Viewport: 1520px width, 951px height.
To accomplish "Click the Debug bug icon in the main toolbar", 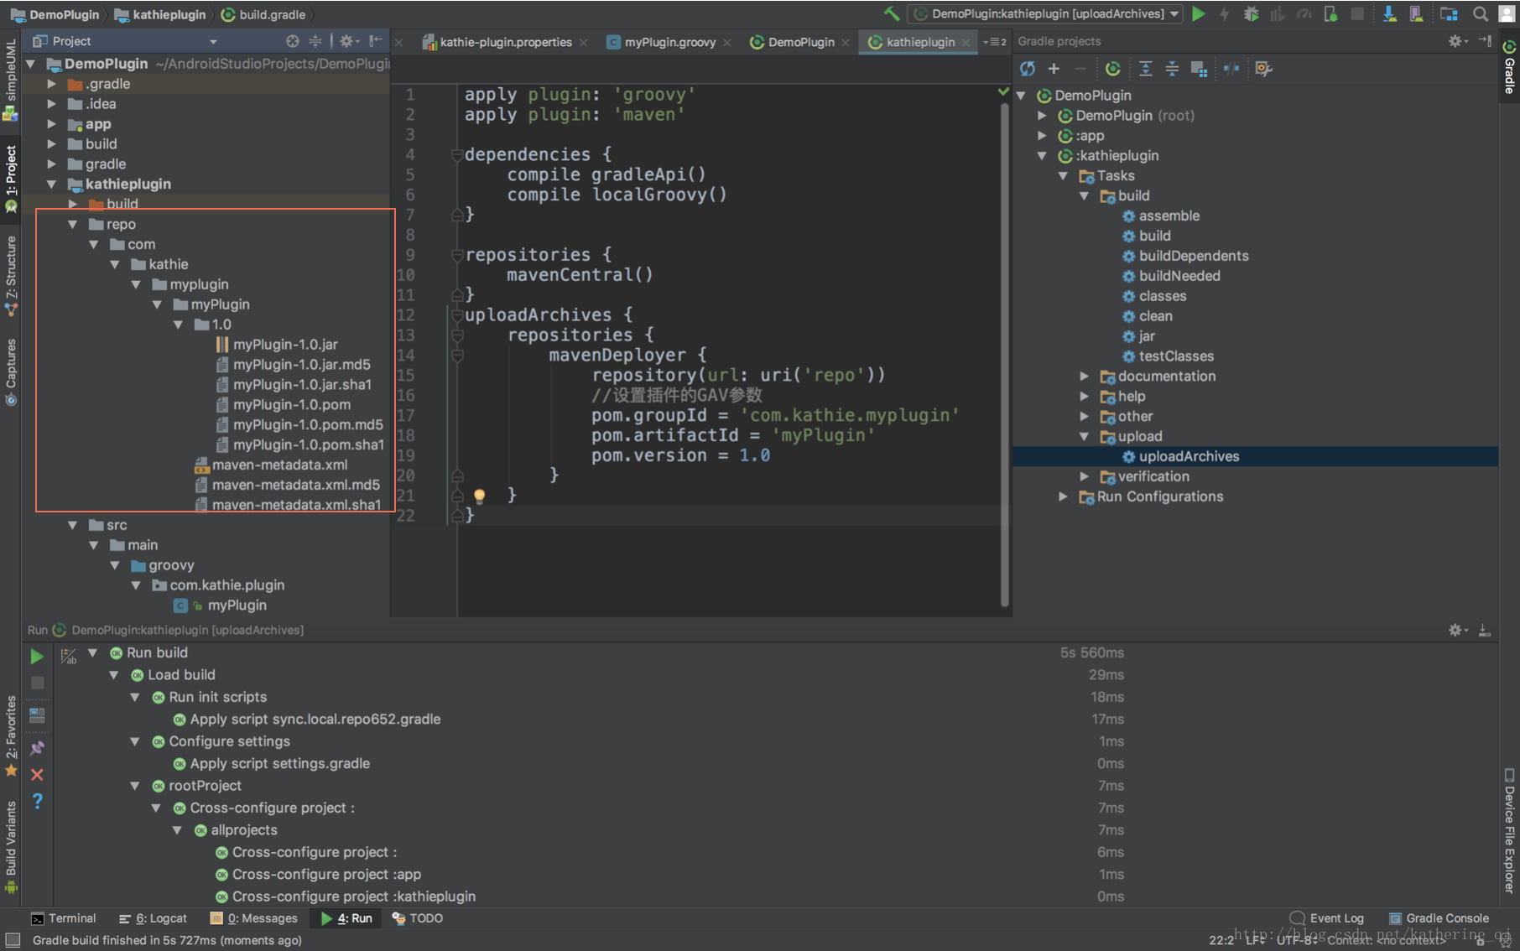I will (1251, 13).
